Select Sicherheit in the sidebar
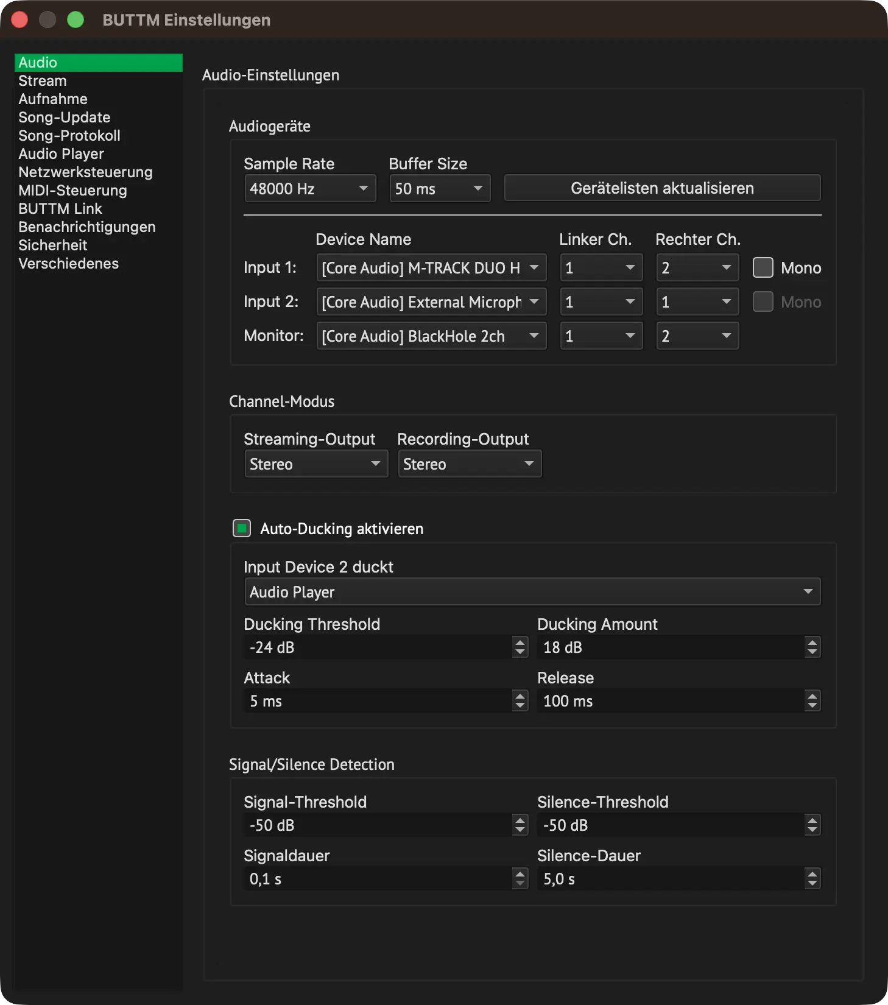The image size is (888, 1005). 98,245
